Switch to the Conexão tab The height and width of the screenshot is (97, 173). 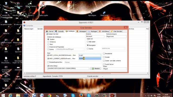pos(59,31)
